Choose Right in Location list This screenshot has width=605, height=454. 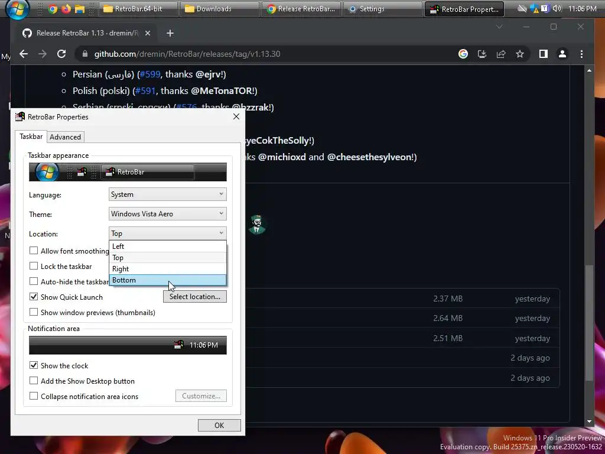click(x=167, y=269)
